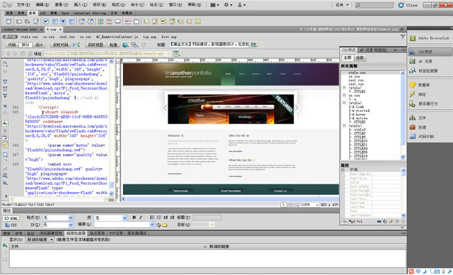Click the preview in browser globe icon

click(x=125, y=45)
